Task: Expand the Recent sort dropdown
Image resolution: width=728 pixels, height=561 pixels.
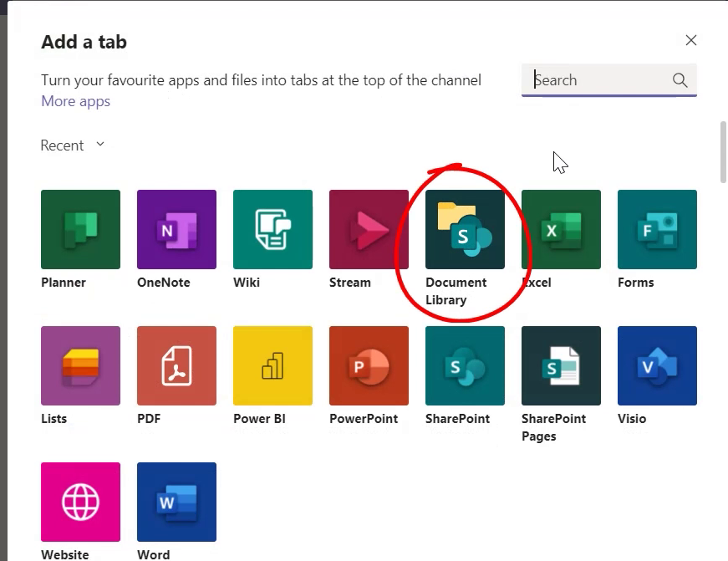Action: (73, 145)
